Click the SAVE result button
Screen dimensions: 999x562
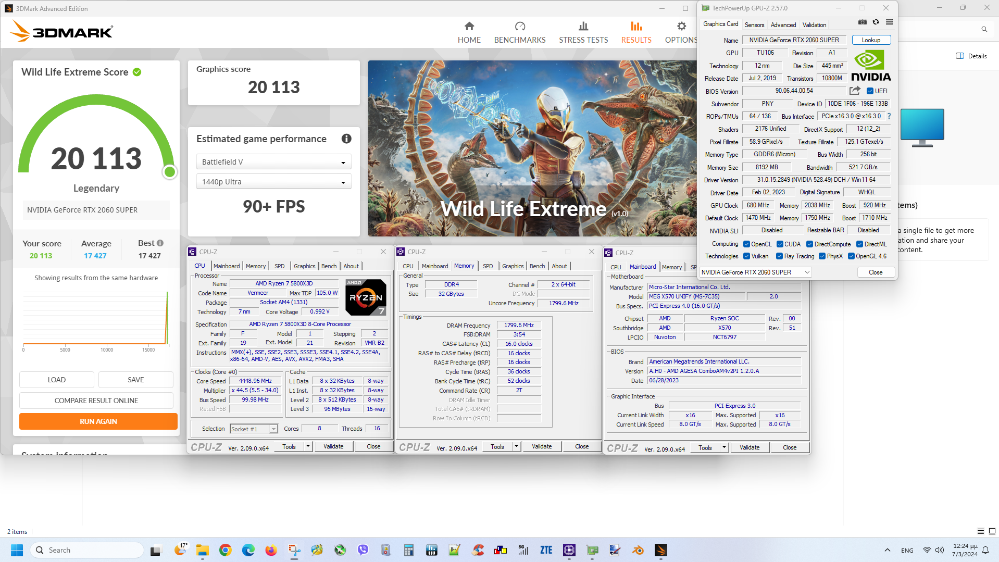tap(135, 379)
